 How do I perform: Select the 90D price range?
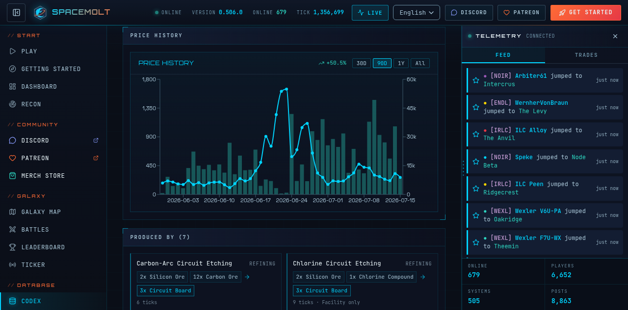point(382,63)
